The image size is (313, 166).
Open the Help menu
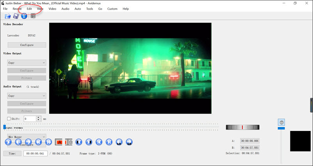point(126,9)
